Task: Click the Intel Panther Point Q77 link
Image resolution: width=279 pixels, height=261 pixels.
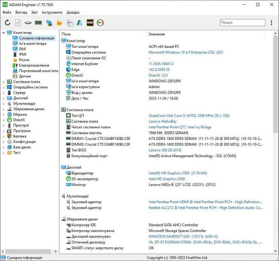Action: (180, 127)
